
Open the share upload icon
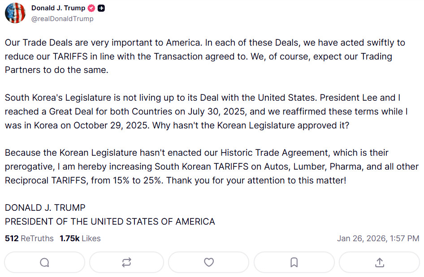379,262
